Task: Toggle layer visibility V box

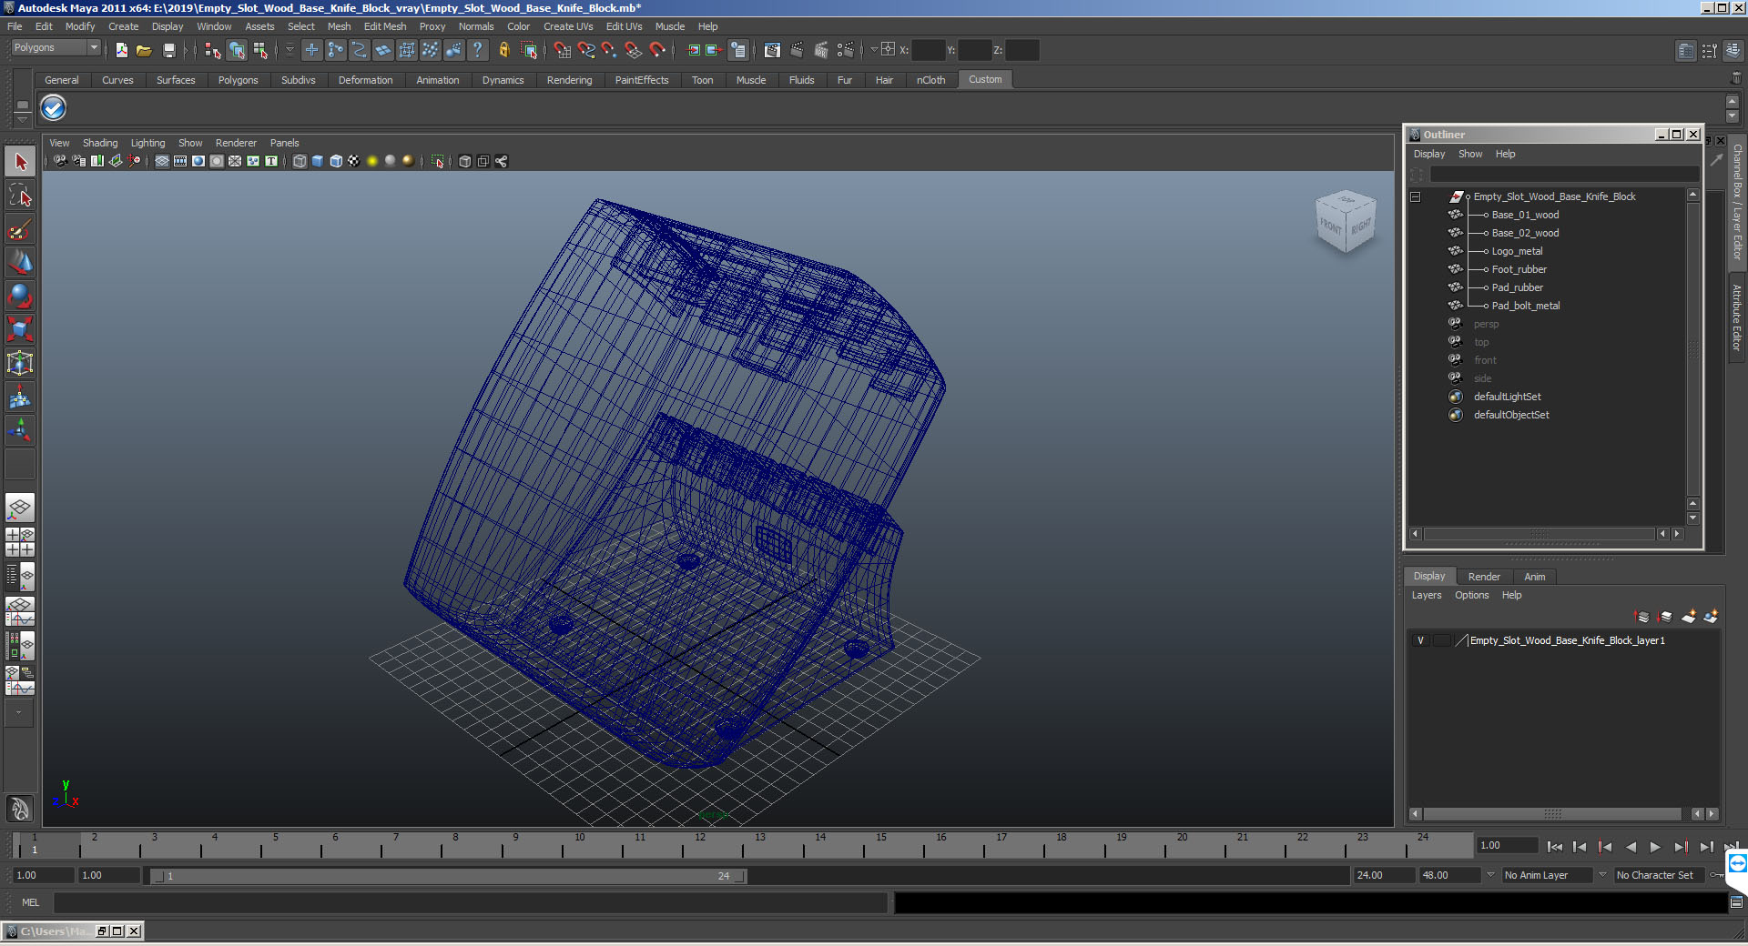Action: coord(1420,640)
